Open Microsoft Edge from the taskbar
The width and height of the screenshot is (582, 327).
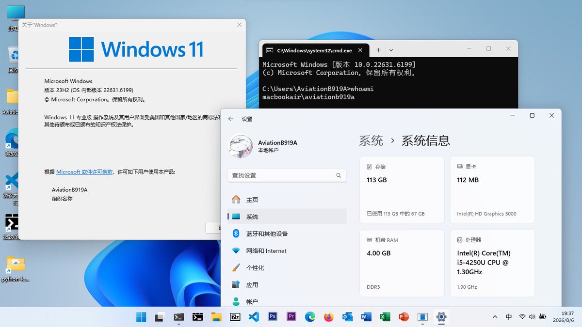point(310,317)
